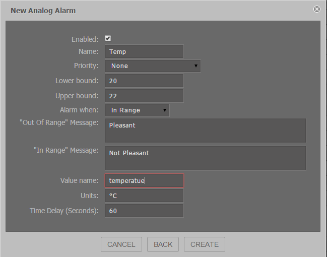This screenshot has width=327, height=257.
Task: Click CREATE to save the alarm
Action: pos(205,244)
